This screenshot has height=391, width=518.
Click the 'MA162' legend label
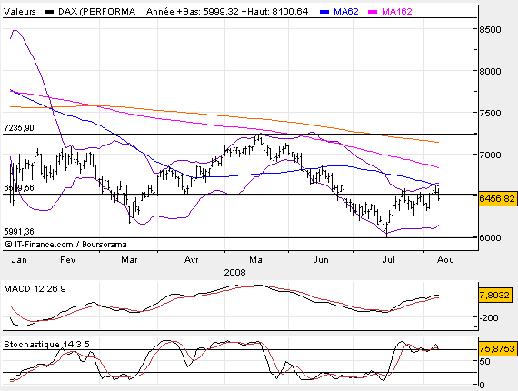[x=397, y=12]
